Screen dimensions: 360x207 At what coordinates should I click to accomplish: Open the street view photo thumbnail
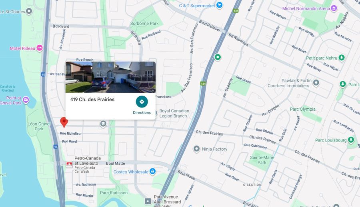pyautogui.click(x=110, y=77)
